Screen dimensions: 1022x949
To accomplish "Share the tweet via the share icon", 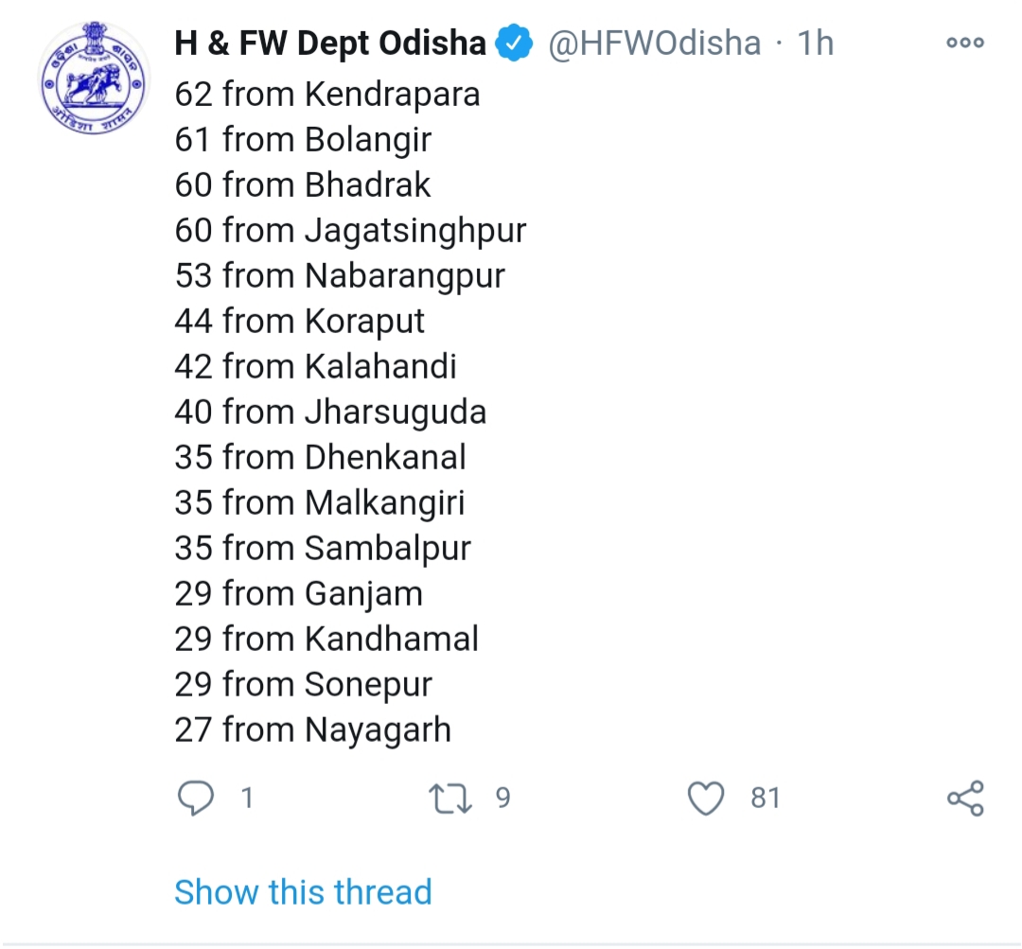I will 965,799.
